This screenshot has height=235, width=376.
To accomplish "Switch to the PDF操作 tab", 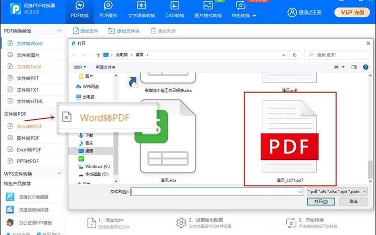I will [108, 10].
